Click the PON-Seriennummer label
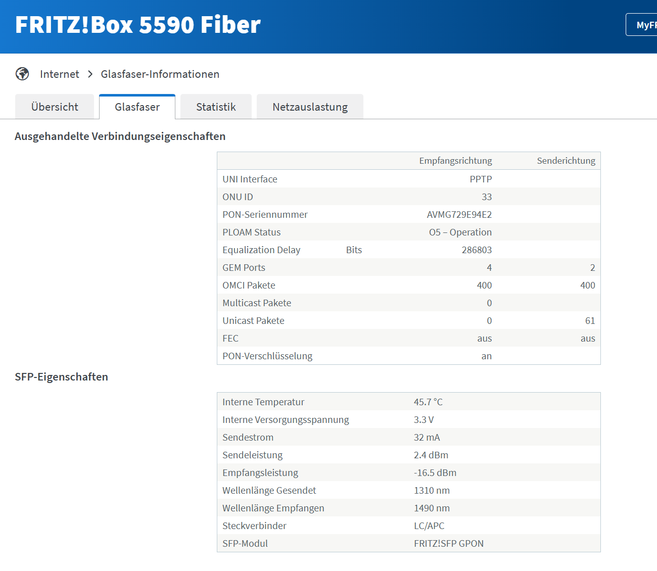This screenshot has width=657, height=571. (265, 215)
